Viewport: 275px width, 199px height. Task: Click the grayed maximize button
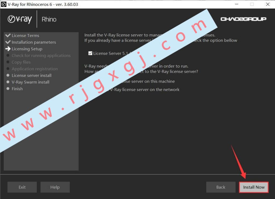(252, 4)
